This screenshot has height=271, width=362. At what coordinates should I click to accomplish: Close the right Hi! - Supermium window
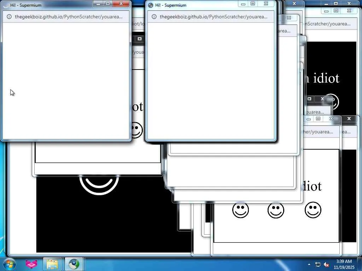click(266, 4)
